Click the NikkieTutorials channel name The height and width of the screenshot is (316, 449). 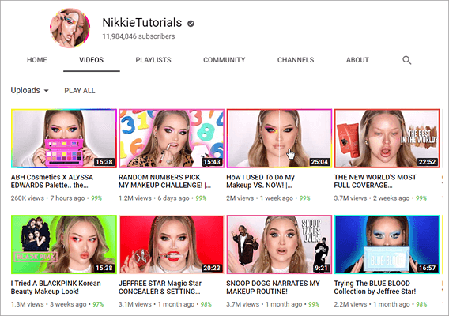coord(142,23)
